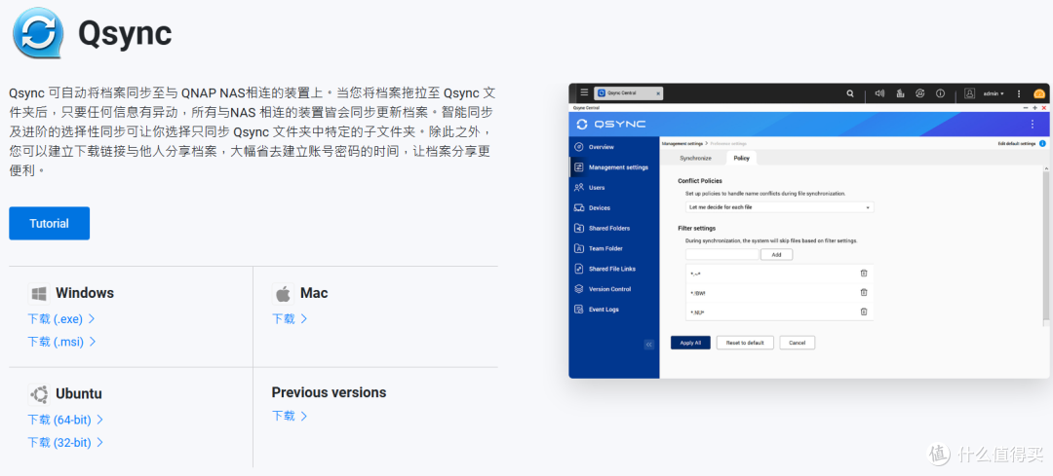Open the background tasks icon next to speaker
The height and width of the screenshot is (476, 1053).
click(x=901, y=93)
